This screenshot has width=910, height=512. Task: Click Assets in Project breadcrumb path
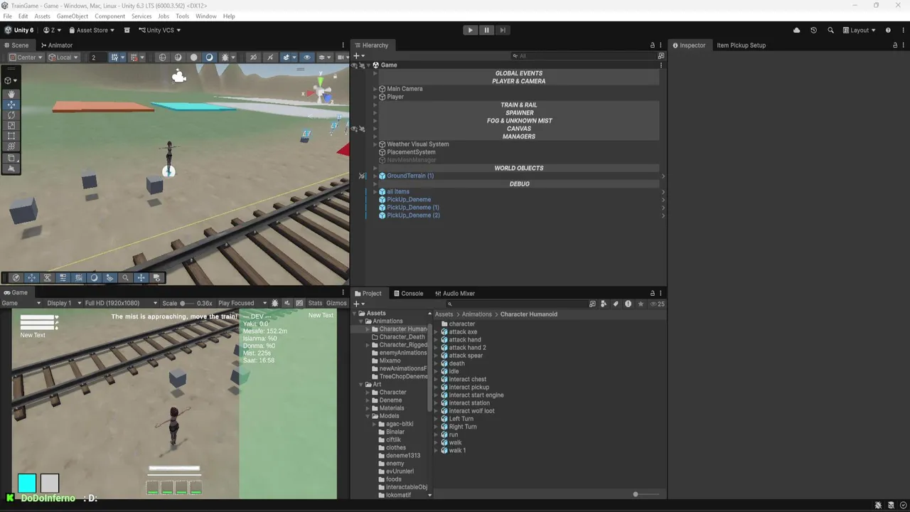444,314
